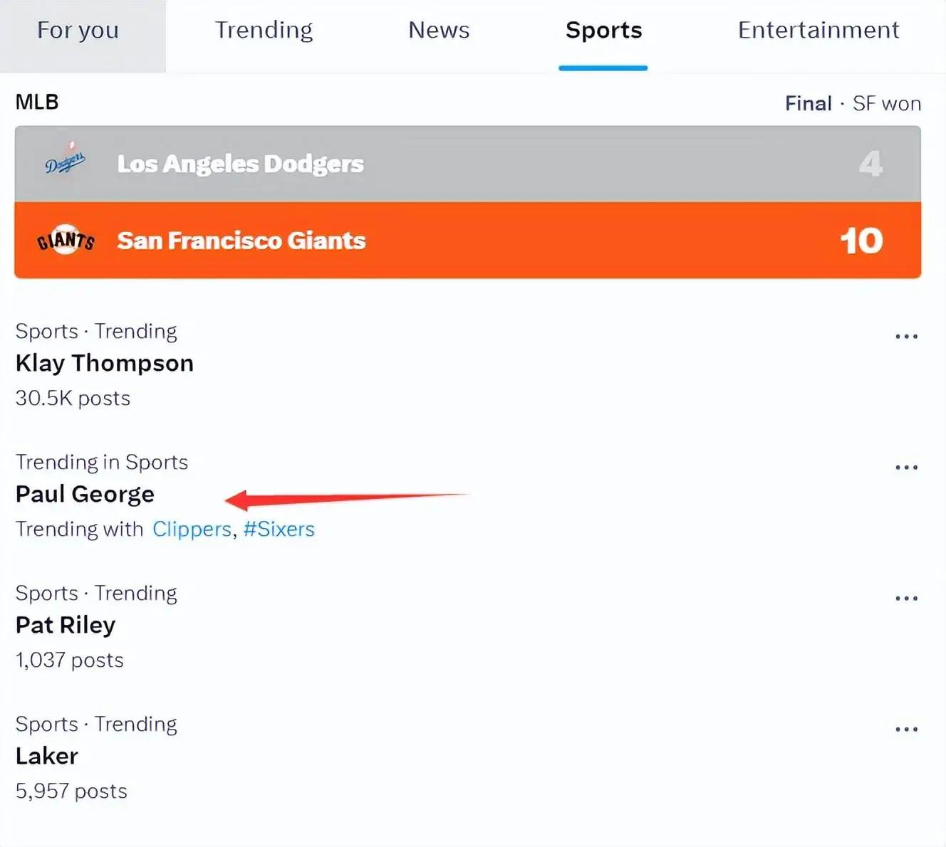Click the 1,037 posts count
This screenshot has height=847, width=946.
[x=70, y=661]
